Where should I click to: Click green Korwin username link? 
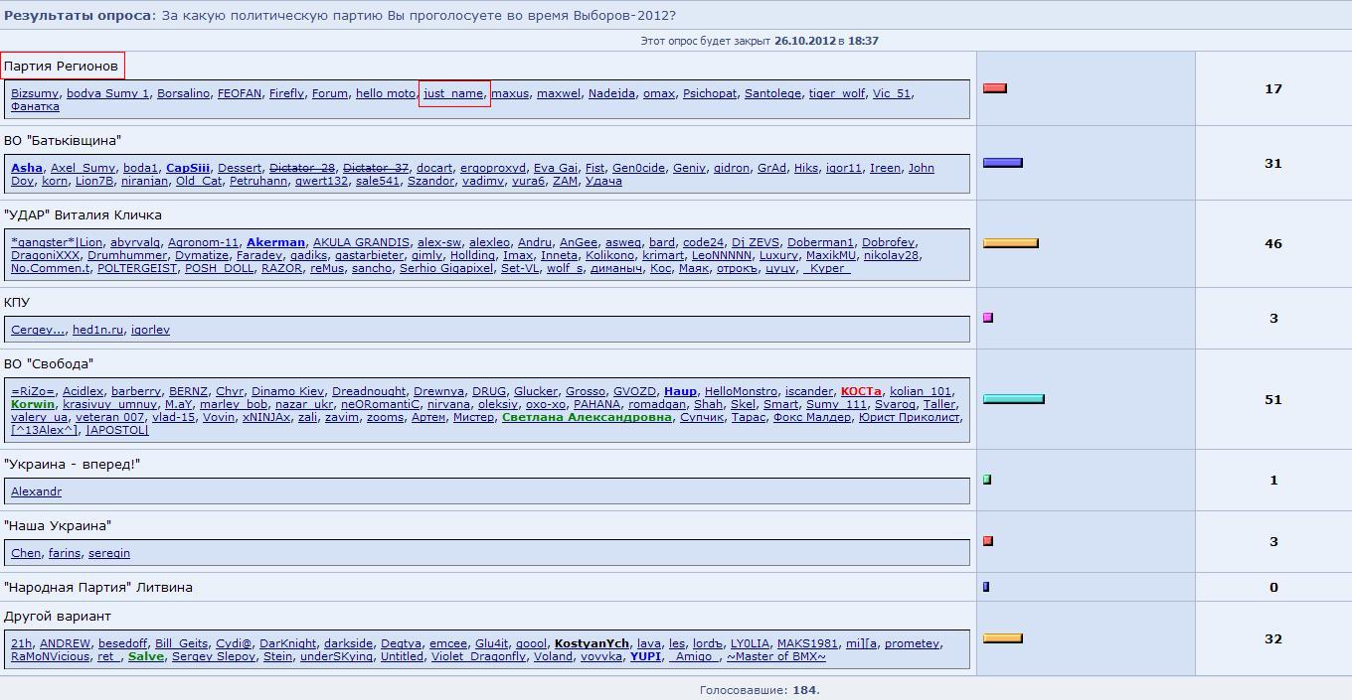coord(33,404)
